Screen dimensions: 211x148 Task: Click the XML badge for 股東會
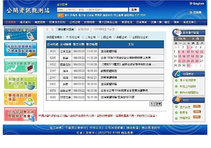click(197, 111)
